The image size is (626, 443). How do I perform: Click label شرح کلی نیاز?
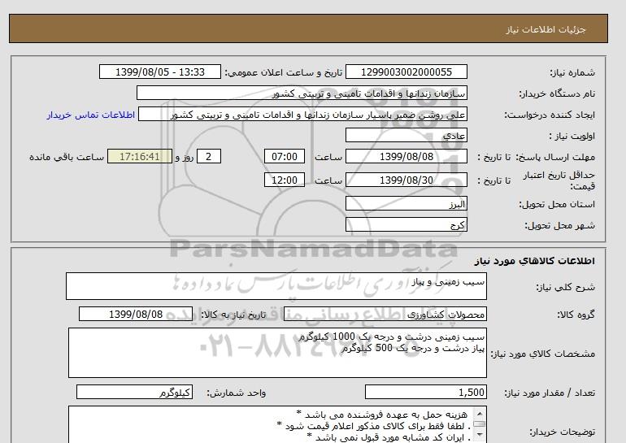click(565, 287)
